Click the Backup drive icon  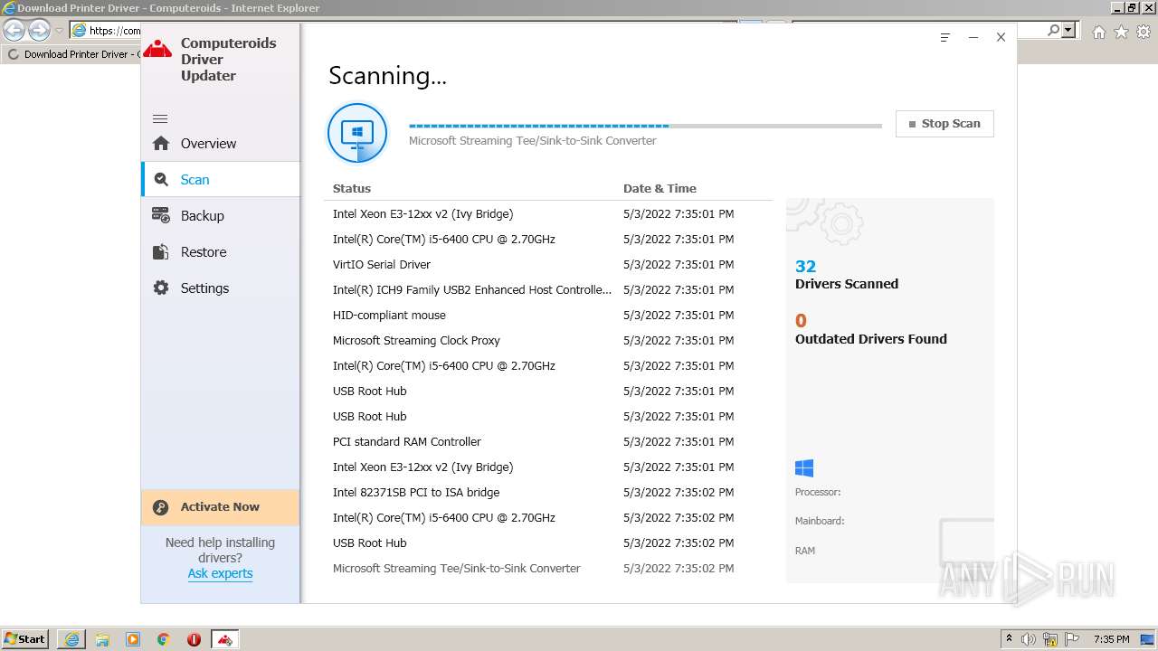pos(161,215)
